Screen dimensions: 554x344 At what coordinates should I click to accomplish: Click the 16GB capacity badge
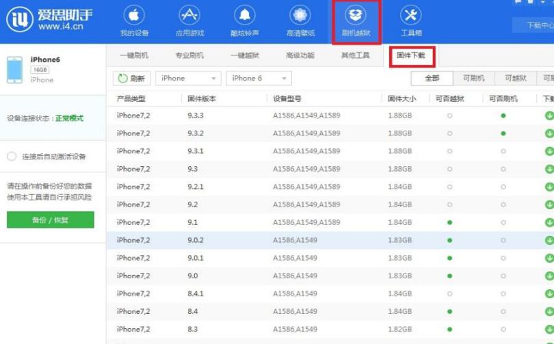[40, 70]
